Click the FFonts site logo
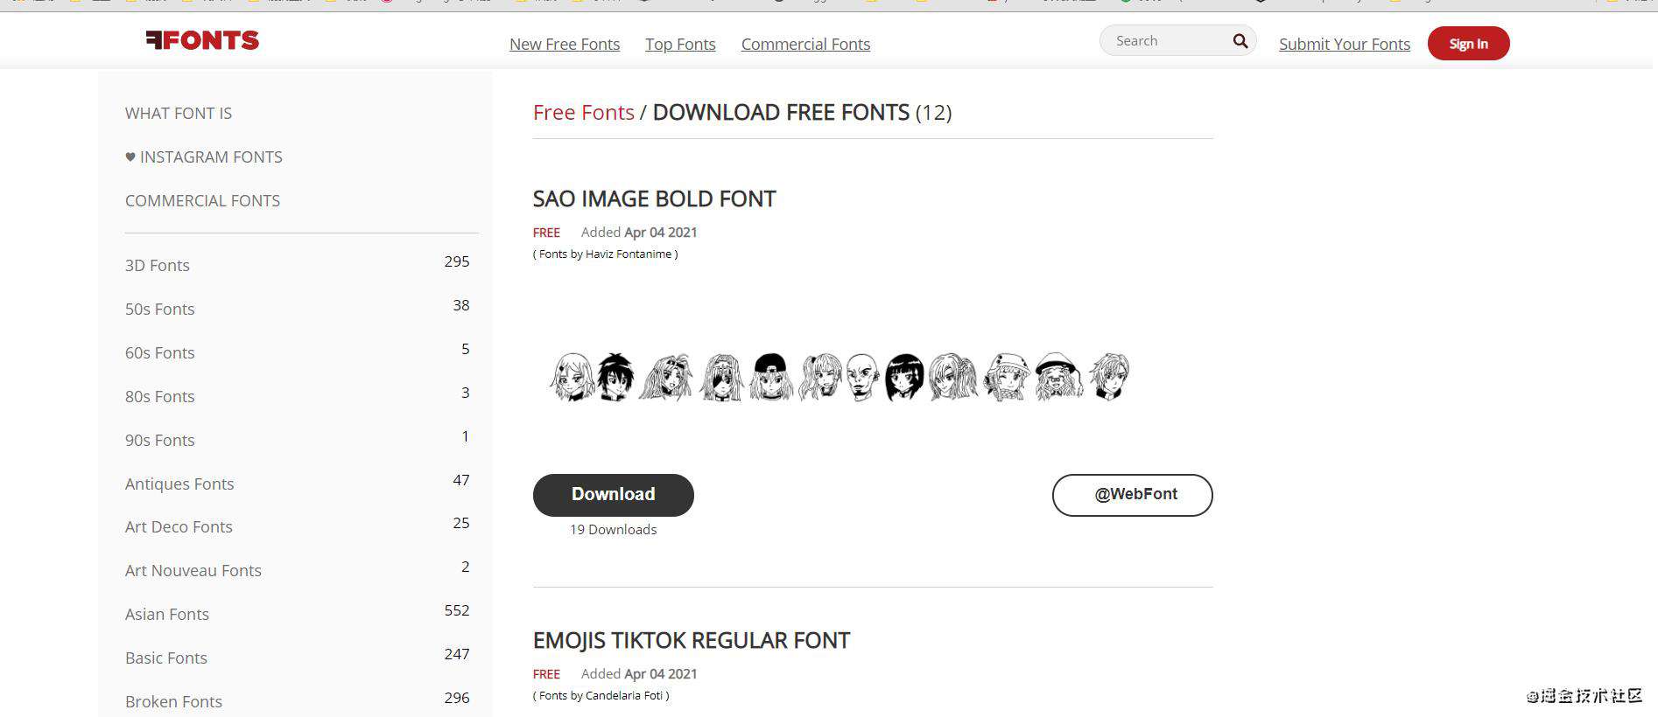 (202, 40)
